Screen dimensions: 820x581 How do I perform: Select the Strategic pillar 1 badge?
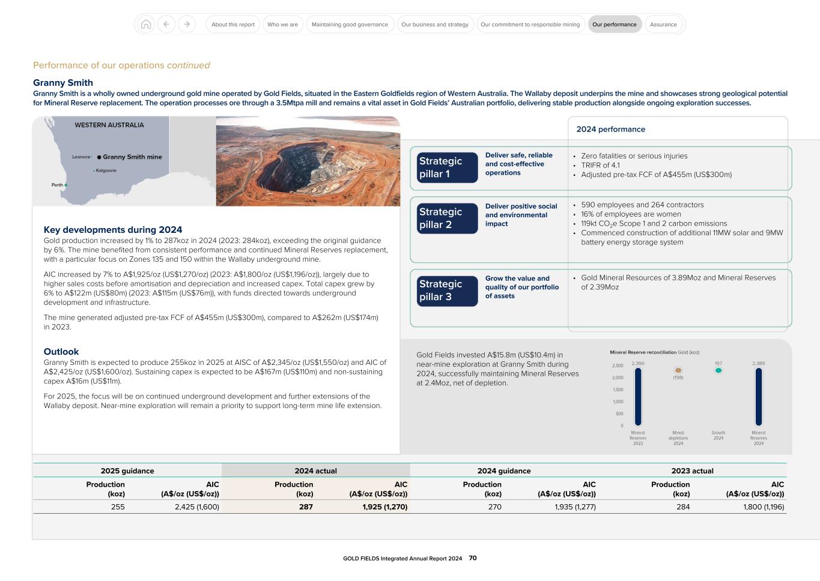447,167
